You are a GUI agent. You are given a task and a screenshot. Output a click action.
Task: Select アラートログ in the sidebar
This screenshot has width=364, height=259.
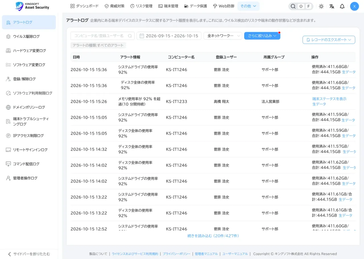point(29,22)
